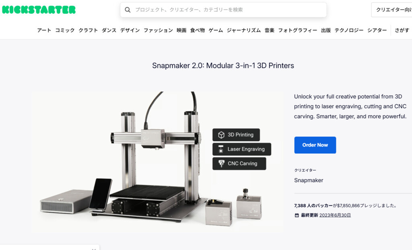This screenshot has height=250, width=412.
Task: Click the Kickstarter logo
Action: click(39, 10)
